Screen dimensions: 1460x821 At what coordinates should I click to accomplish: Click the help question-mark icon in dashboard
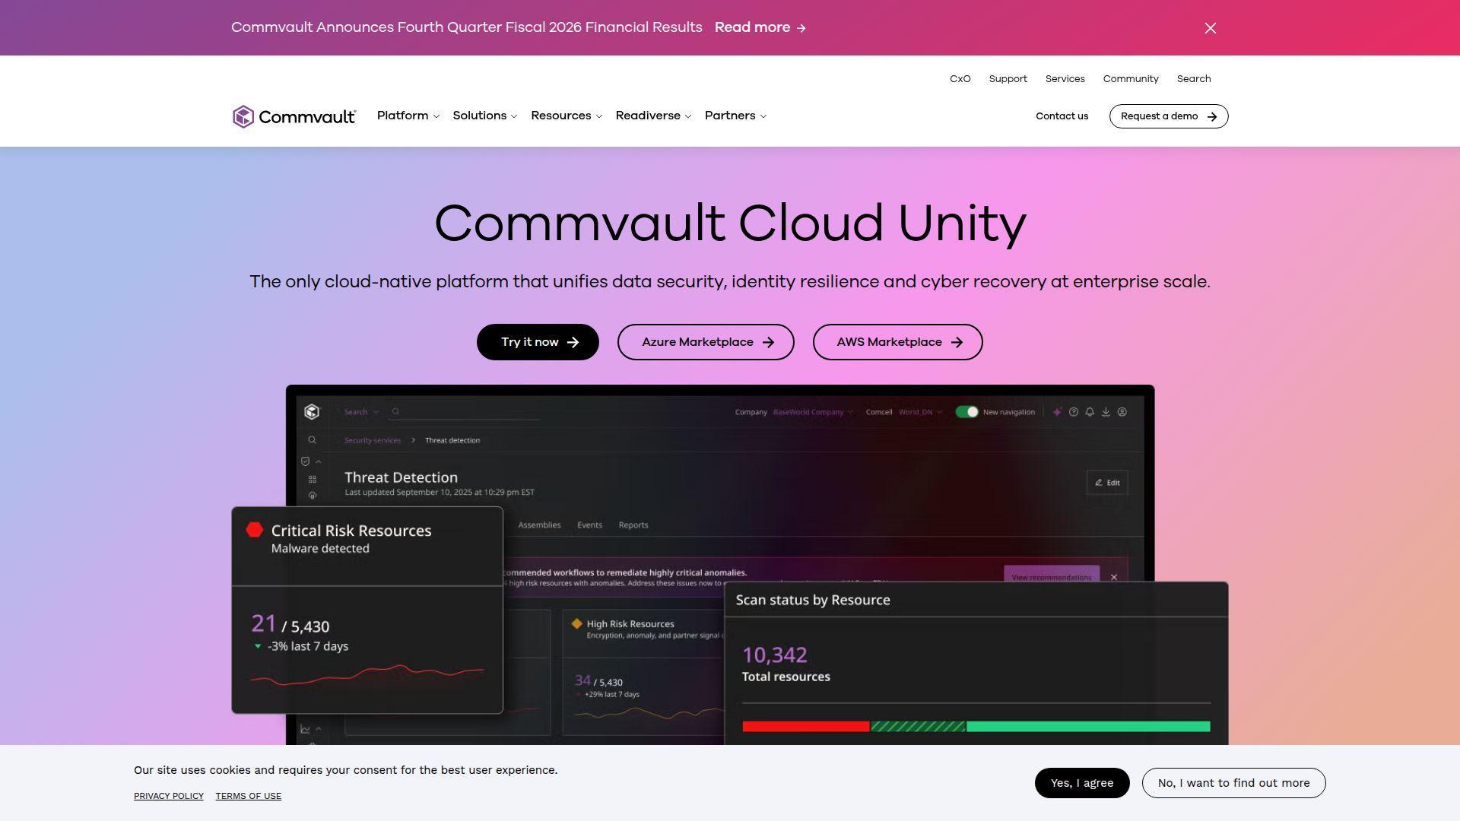pos(1074,412)
